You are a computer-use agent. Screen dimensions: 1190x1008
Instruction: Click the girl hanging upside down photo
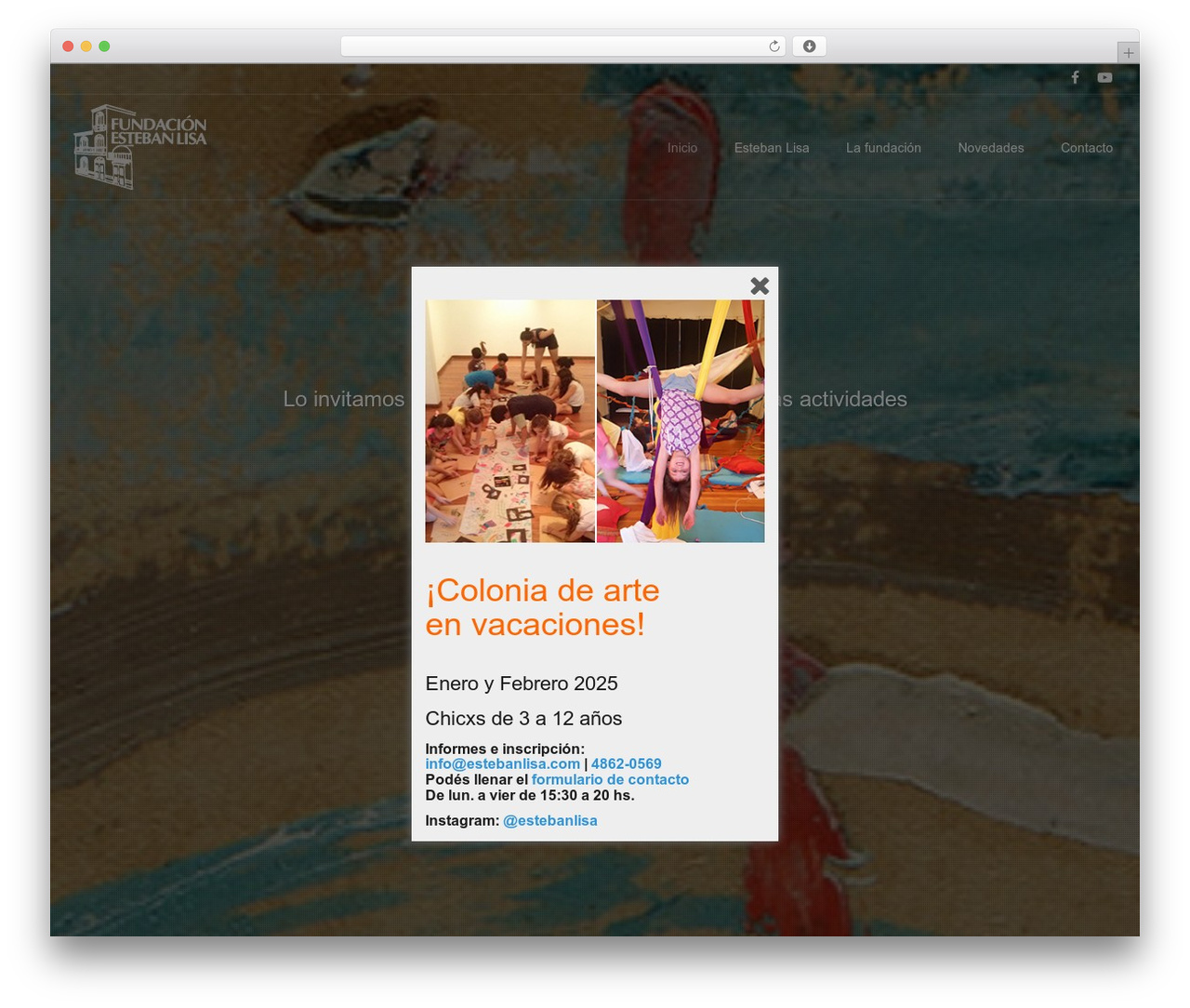681,420
